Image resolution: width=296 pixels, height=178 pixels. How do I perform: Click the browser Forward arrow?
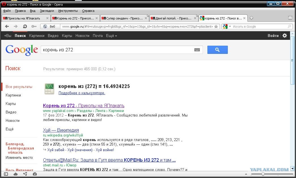coord(16,27)
